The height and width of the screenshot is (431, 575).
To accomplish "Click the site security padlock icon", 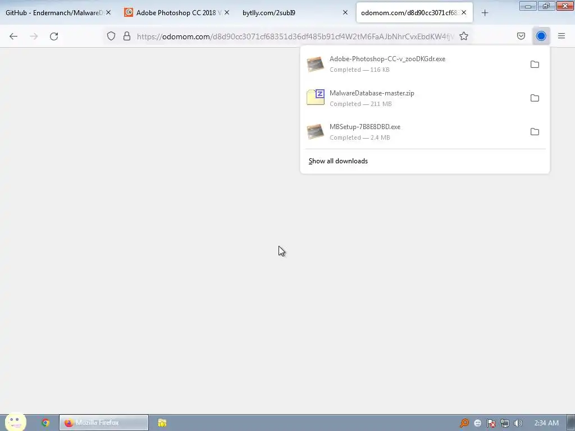I will (x=127, y=36).
